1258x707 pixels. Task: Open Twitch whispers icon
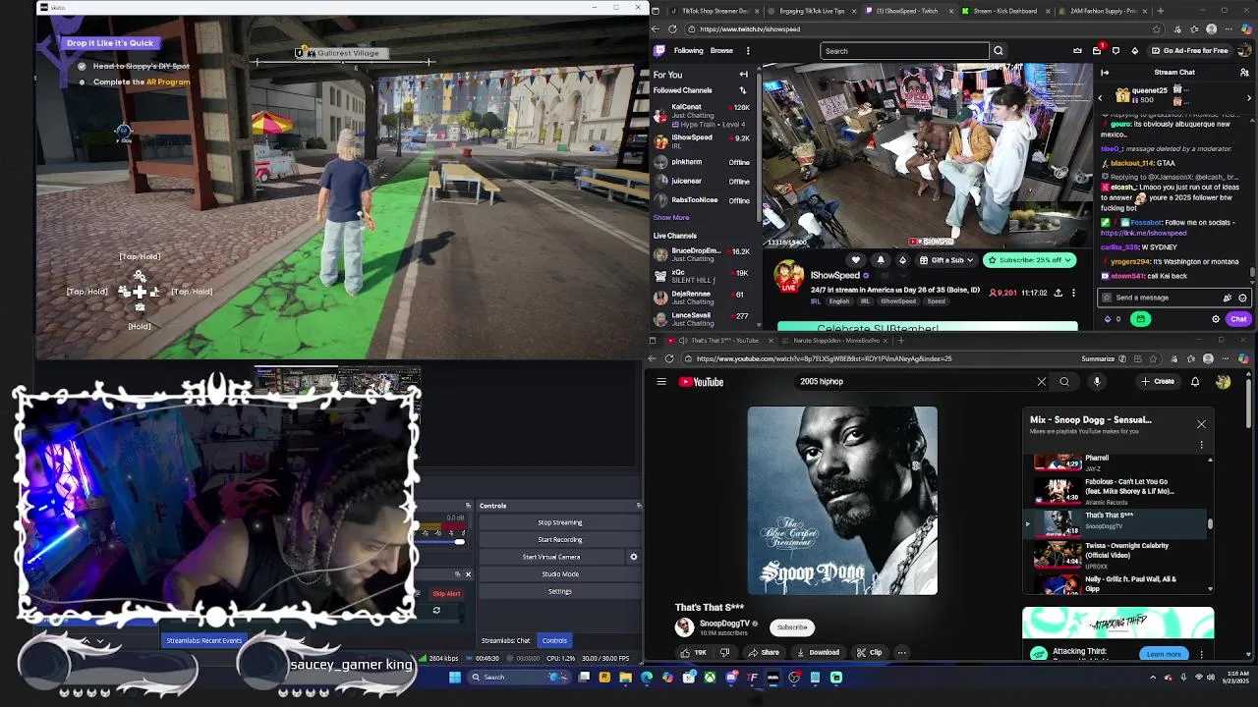pos(1115,51)
